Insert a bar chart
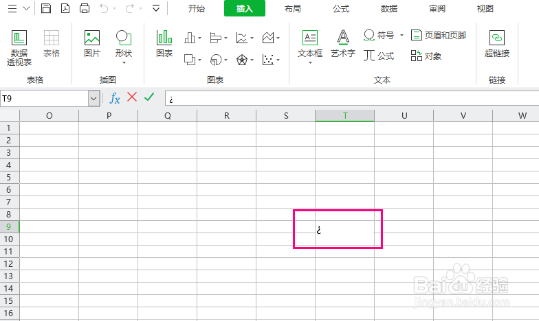 216,38
